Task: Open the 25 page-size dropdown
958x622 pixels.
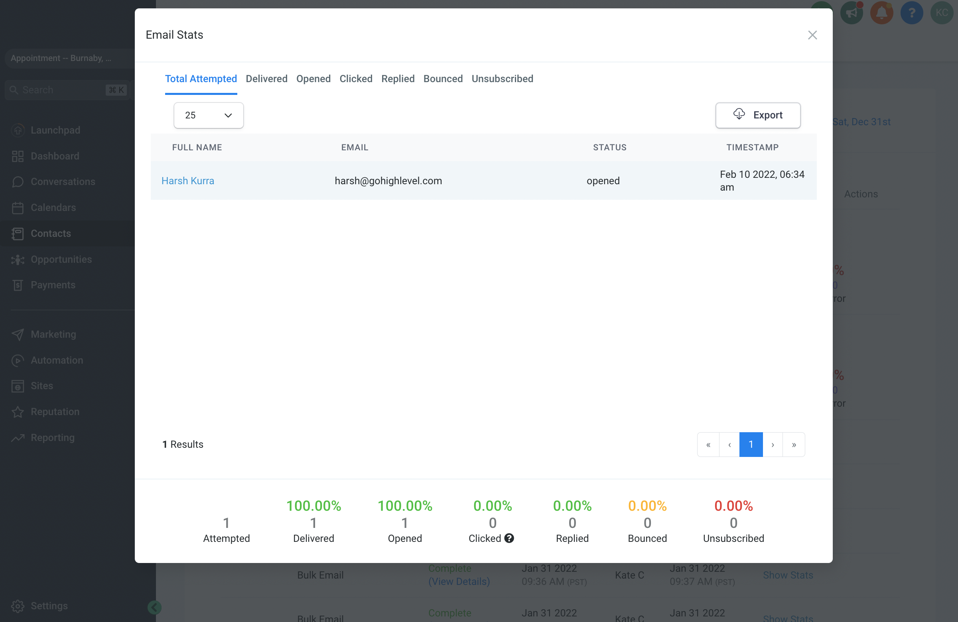Action: coord(208,116)
